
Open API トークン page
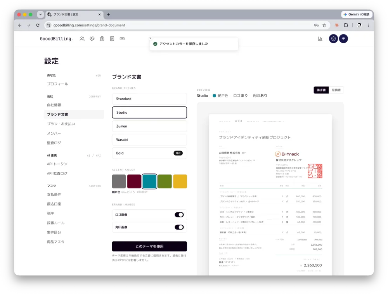pos(57,164)
